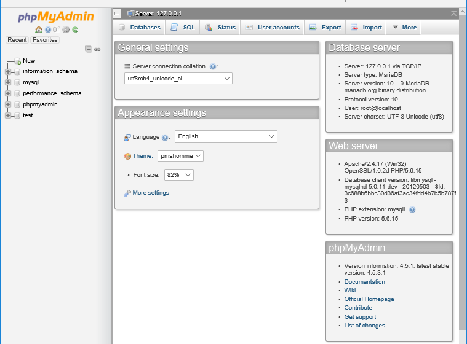Open the SQL documentation icon in sidebar
The height and width of the screenshot is (344, 467).
coord(57,29)
